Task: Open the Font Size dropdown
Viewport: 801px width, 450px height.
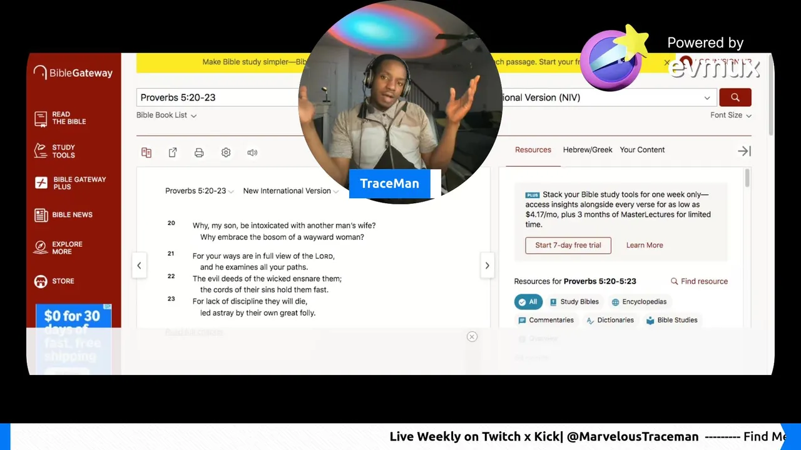Action: 731,115
